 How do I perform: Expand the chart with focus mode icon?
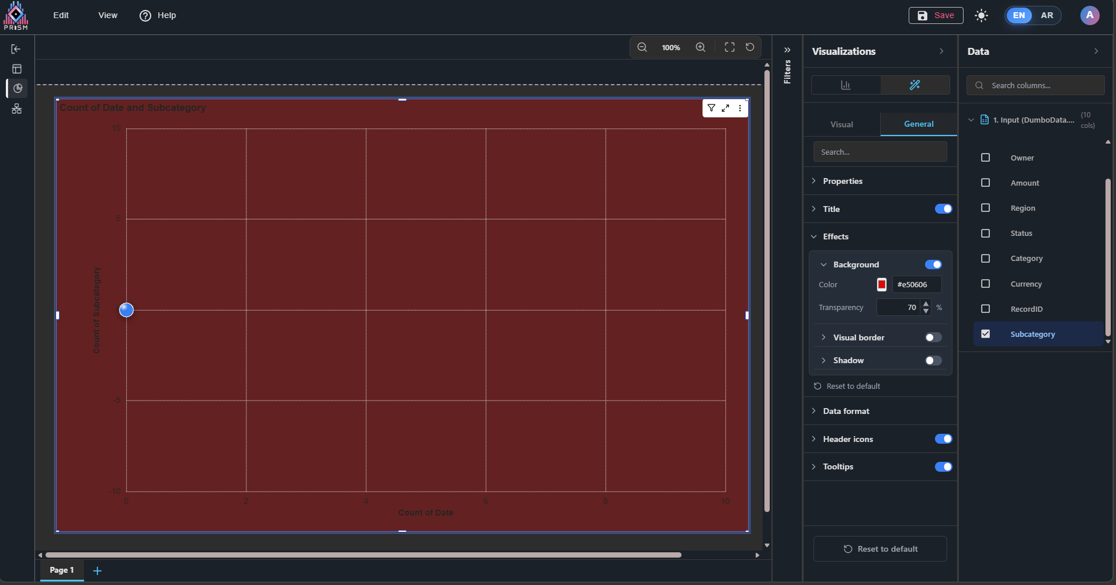click(x=725, y=108)
